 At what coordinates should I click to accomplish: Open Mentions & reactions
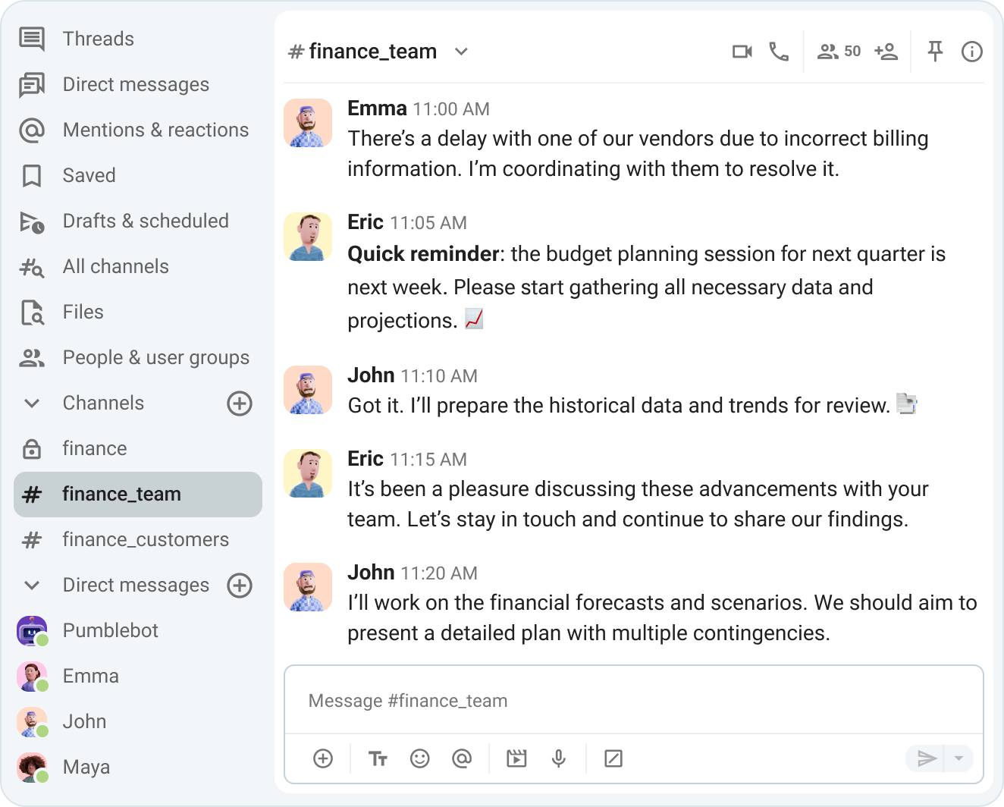155,130
